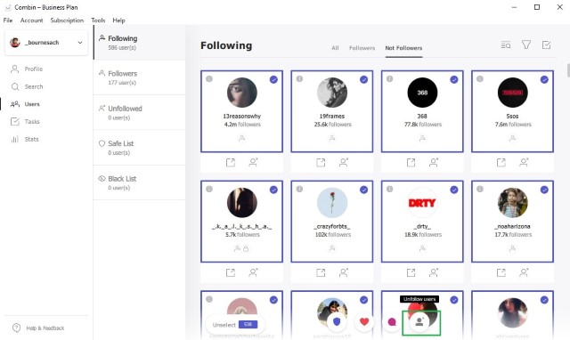Click unfollow icon below 5sos card
Image resolution: width=570 pixels, height=340 pixels.
(x=524, y=162)
